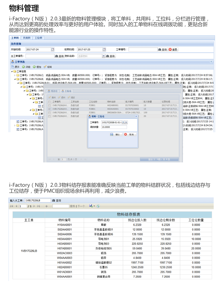Close the 线边仓/工位仓 popup window
The image size is (222, 285).
pyautogui.click(x=180, y=85)
